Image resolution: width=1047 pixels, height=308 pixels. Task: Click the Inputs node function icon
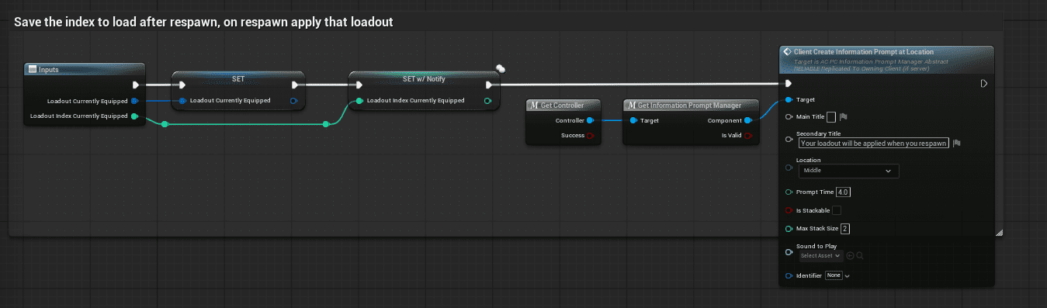point(32,70)
